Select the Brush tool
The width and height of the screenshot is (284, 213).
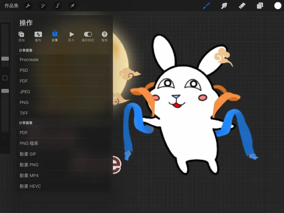pos(206,6)
